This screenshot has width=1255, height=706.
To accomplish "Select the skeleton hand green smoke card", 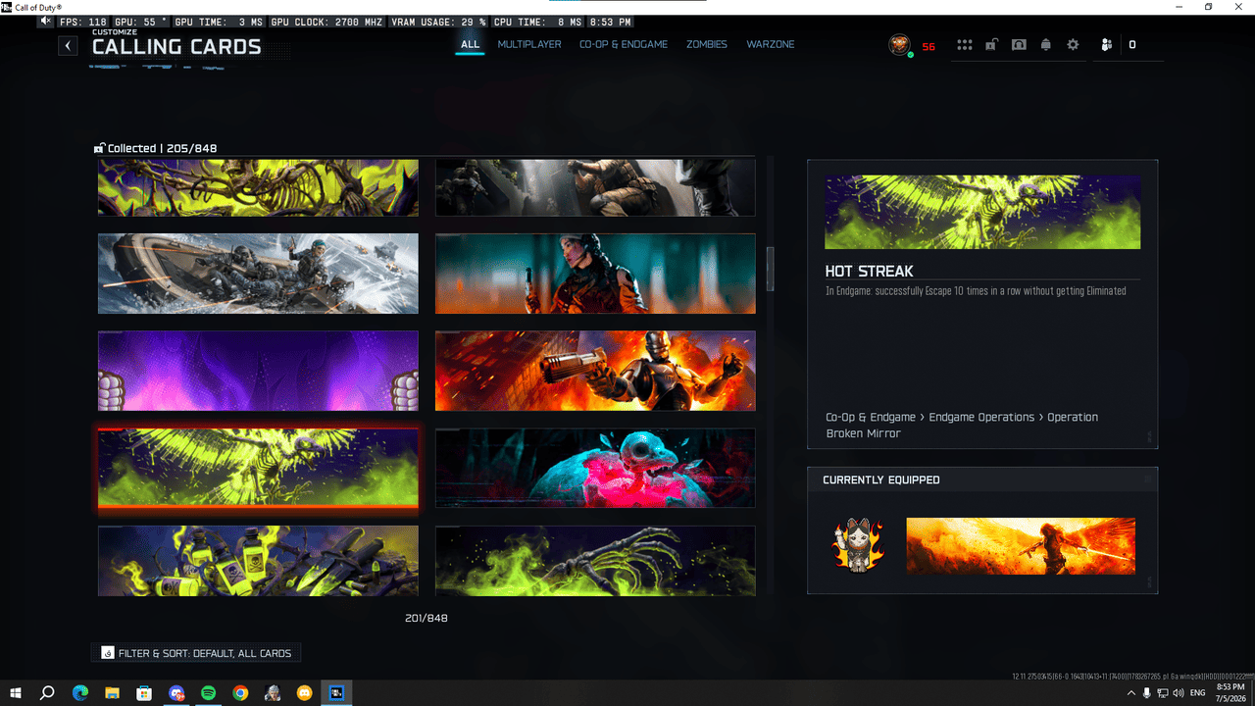I will (595, 560).
